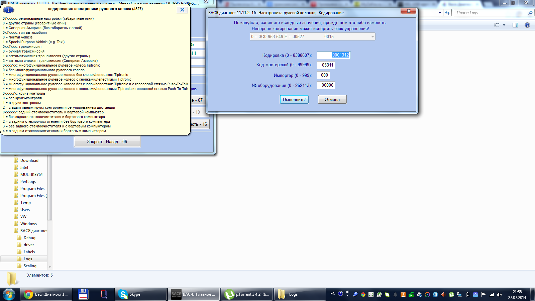This screenshot has height=301, width=535.
Task: Open the Windows Start menu orb
Action: pos(9,294)
